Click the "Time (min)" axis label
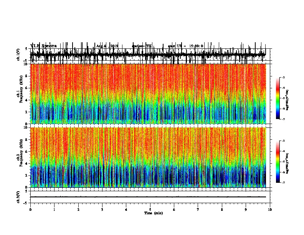The height and width of the screenshot is (235, 304). click(154, 213)
